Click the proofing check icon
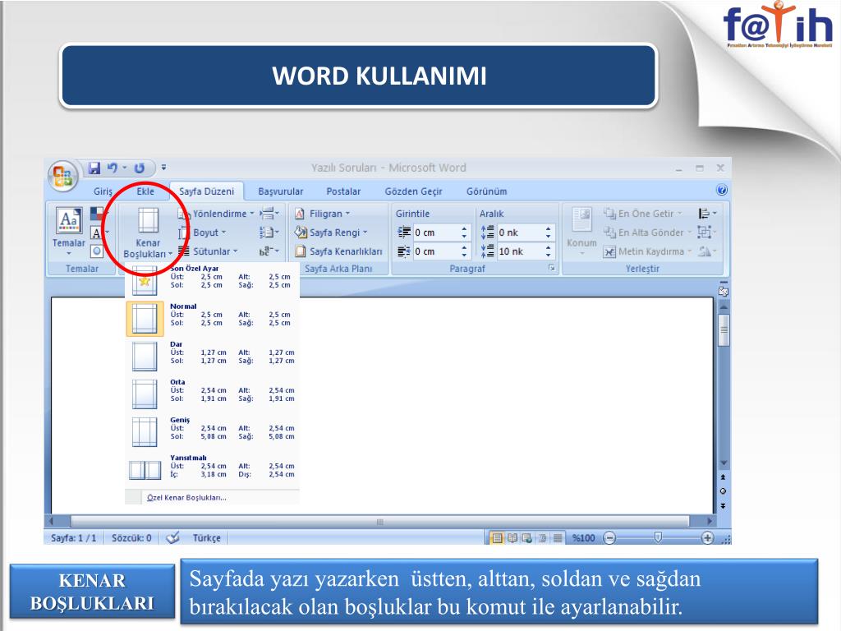 tap(172, 537)
